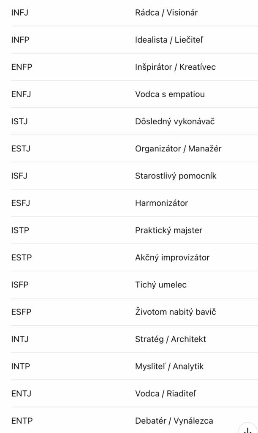Click the ISFP row label
This screenshot has height=433, width=258.
point(20,285)
